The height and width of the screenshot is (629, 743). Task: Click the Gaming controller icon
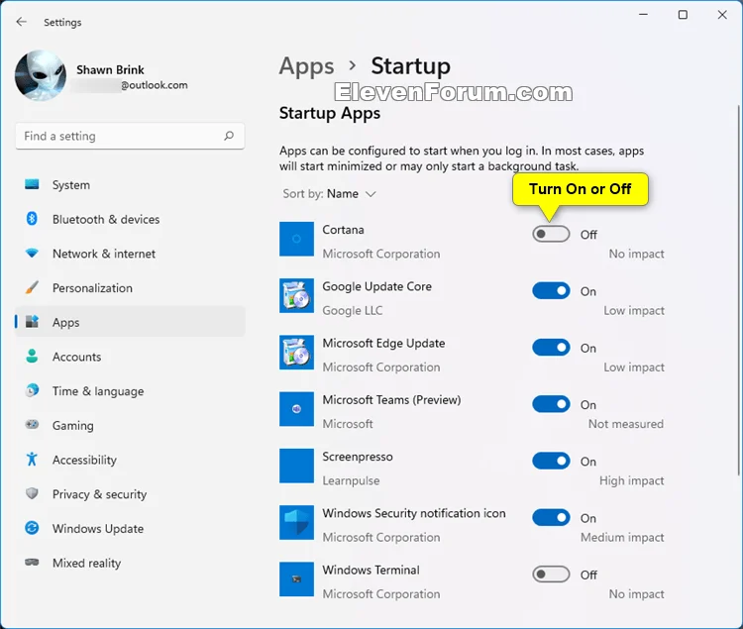point(32,424)
